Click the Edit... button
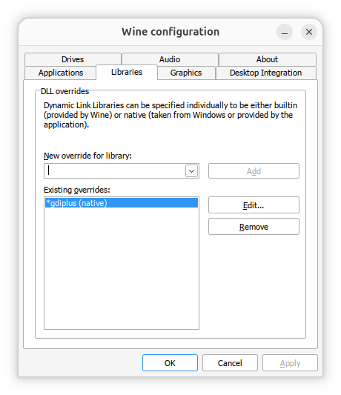 click(254, 205)
